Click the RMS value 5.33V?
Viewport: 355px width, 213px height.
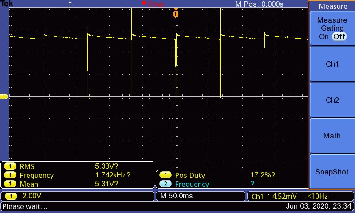click(106, 166)
